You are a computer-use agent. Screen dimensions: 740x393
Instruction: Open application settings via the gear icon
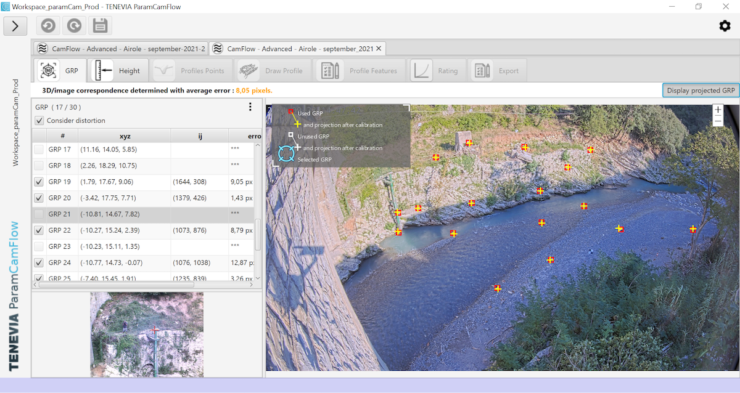point(725,26)
